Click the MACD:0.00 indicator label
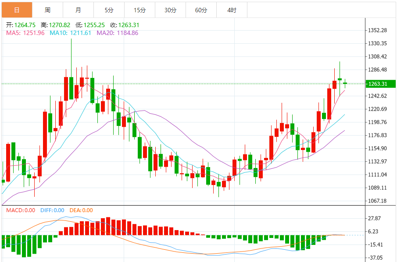The height and width of the screenshot is (262, 397). (x=21, y=210)
